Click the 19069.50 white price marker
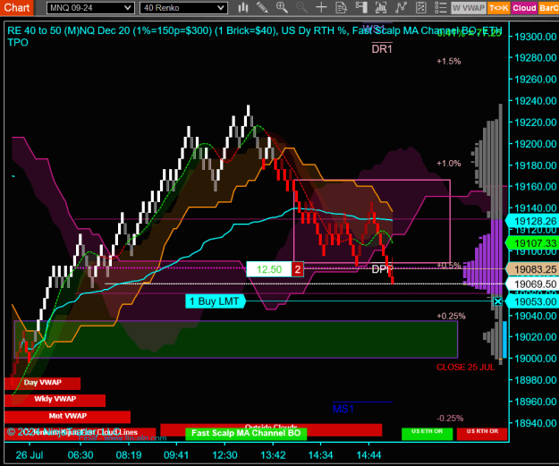The width and height of the screenshot is (559, 466). point(532,284)
